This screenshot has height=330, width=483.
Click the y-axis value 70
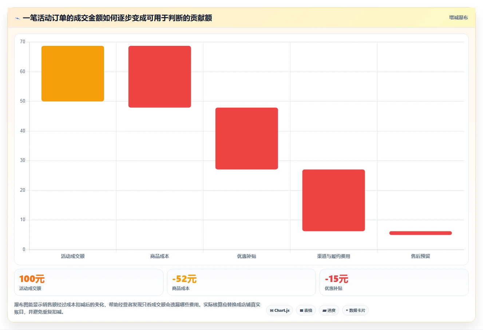[x=23, y=42]
